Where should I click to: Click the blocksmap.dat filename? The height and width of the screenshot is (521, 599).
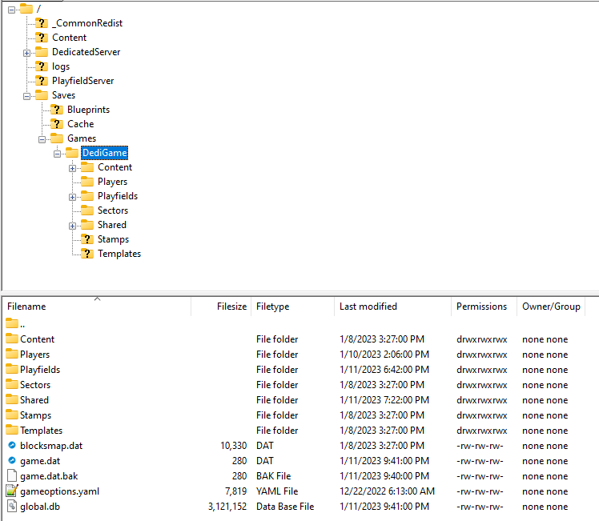point(51,446)
